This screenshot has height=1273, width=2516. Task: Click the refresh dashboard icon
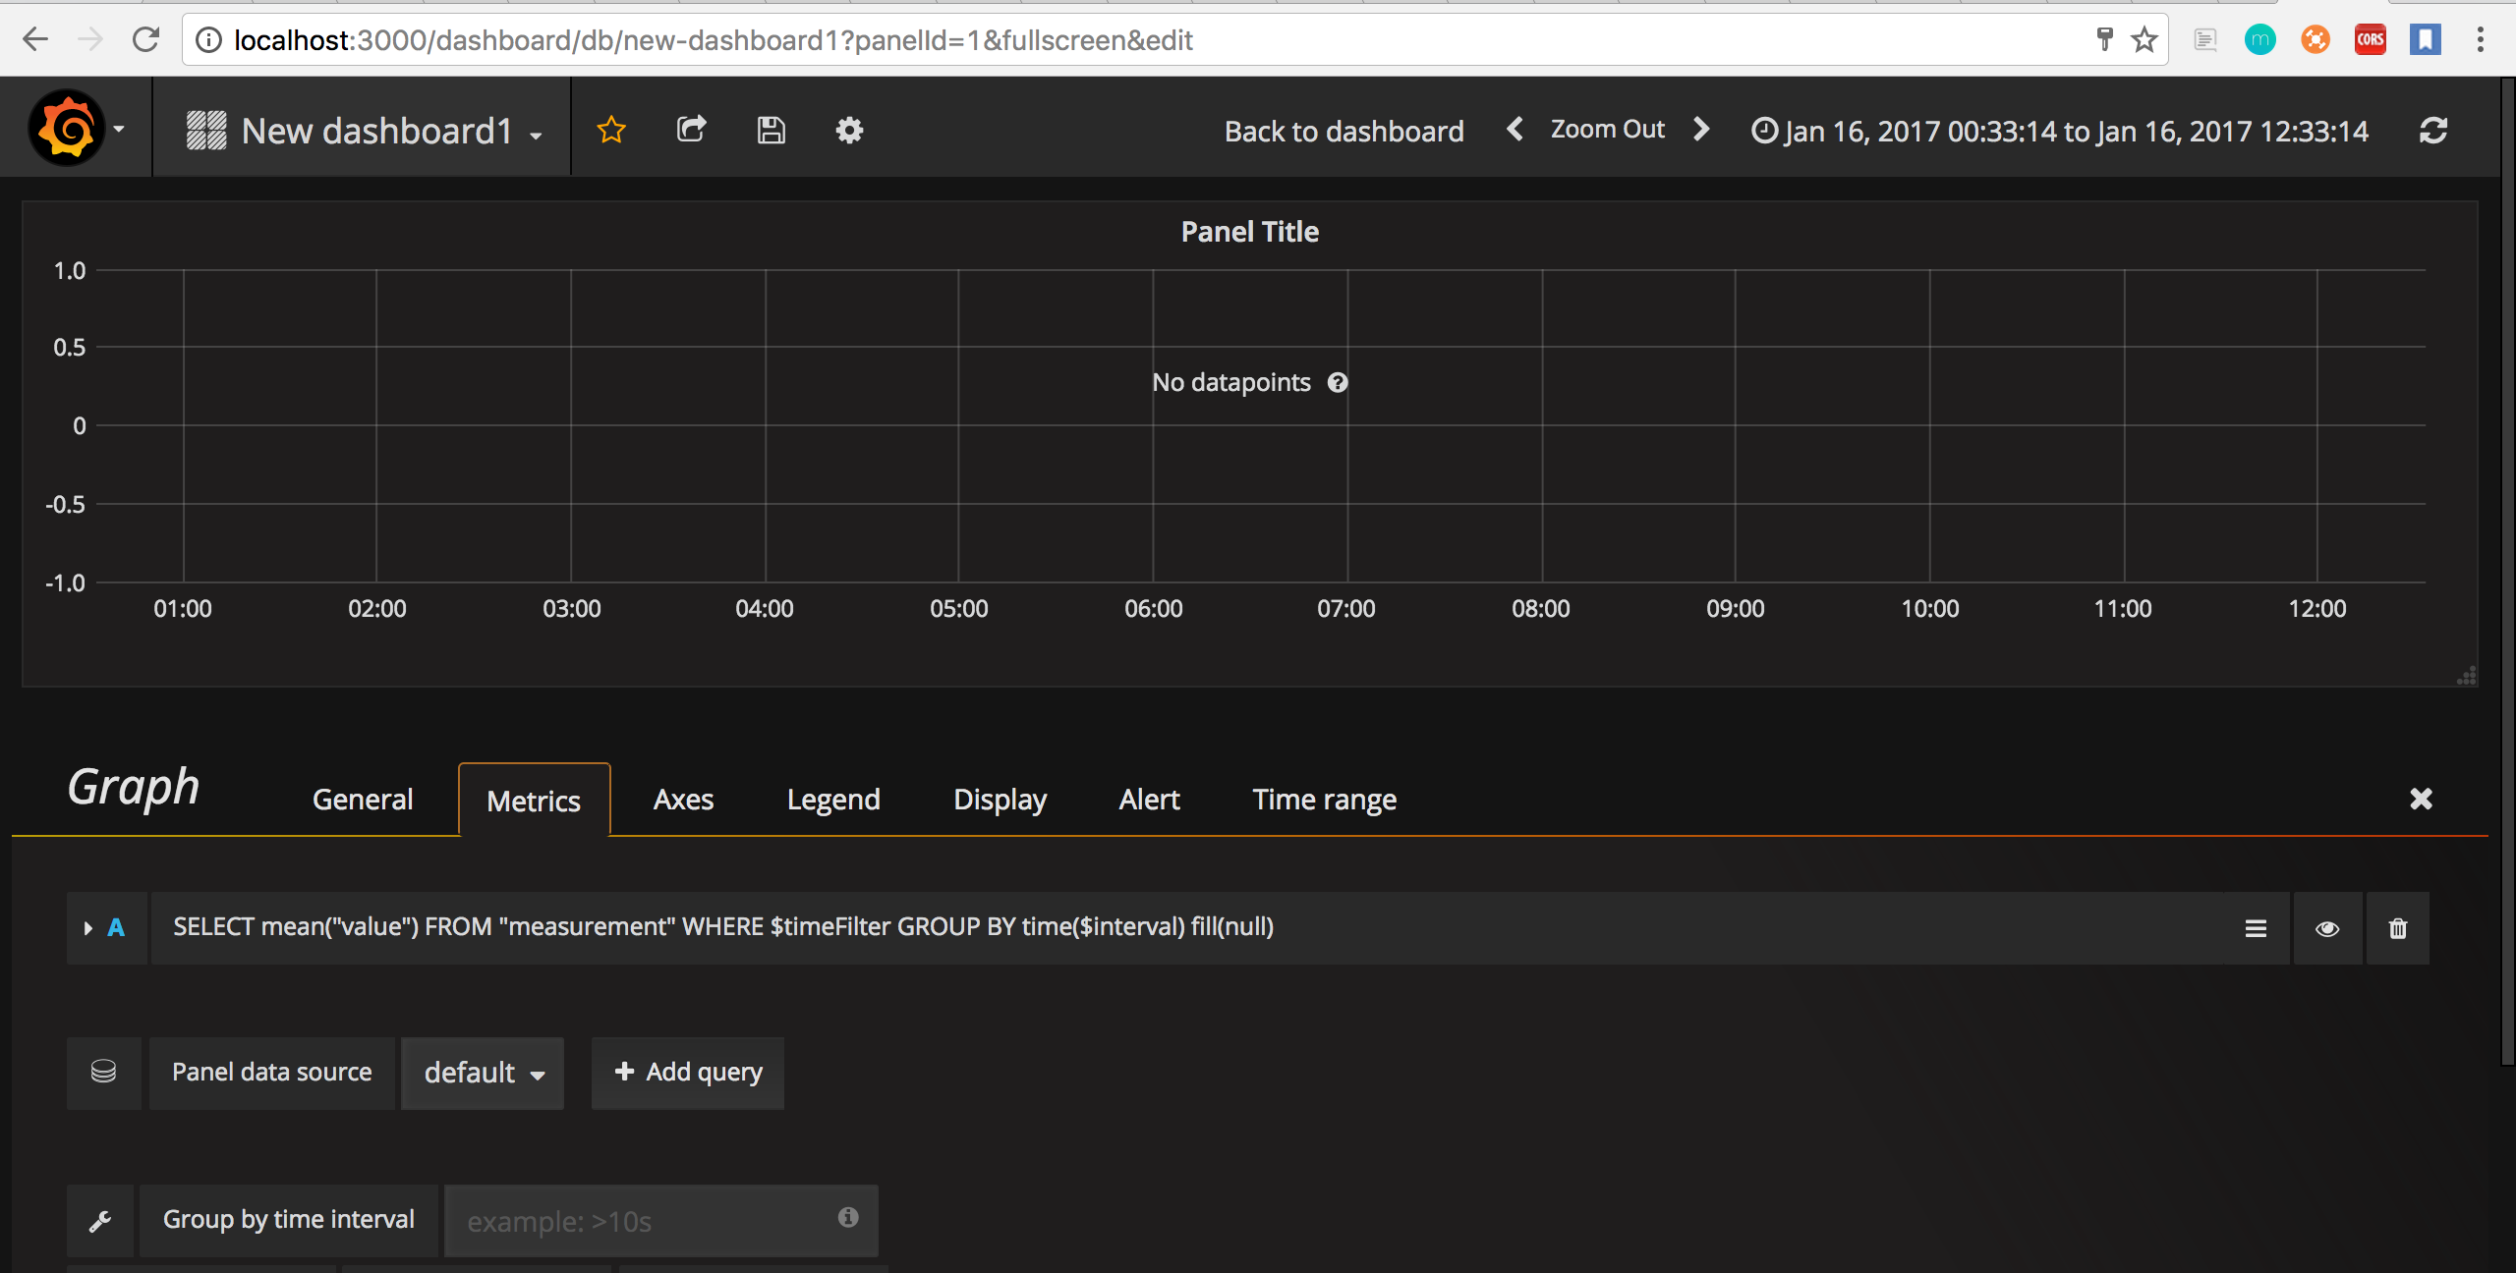tap(2432, 131)
